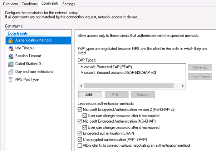Click the Session Timeout icon

[x=11, y=56]
